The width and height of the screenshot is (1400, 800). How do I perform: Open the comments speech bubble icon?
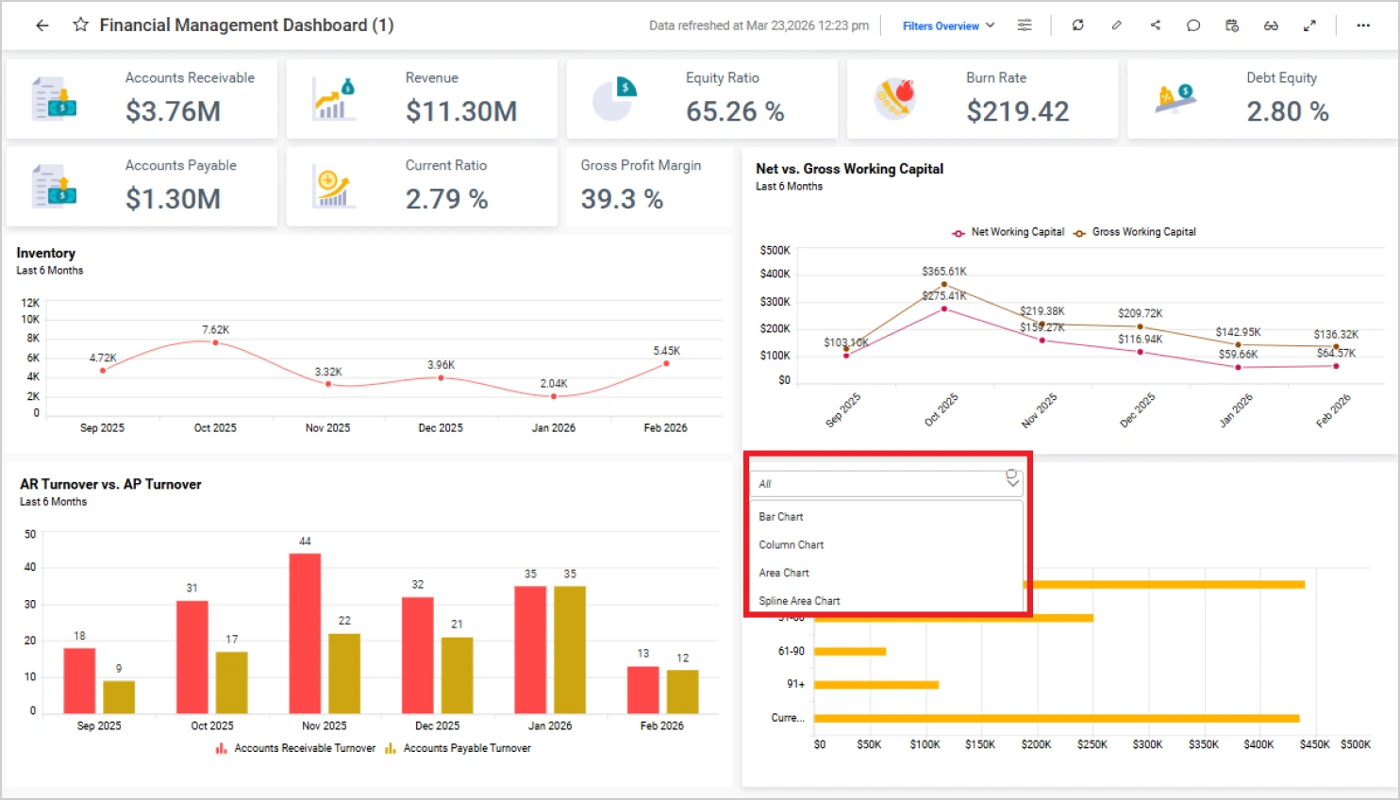tap(1193, 25)
